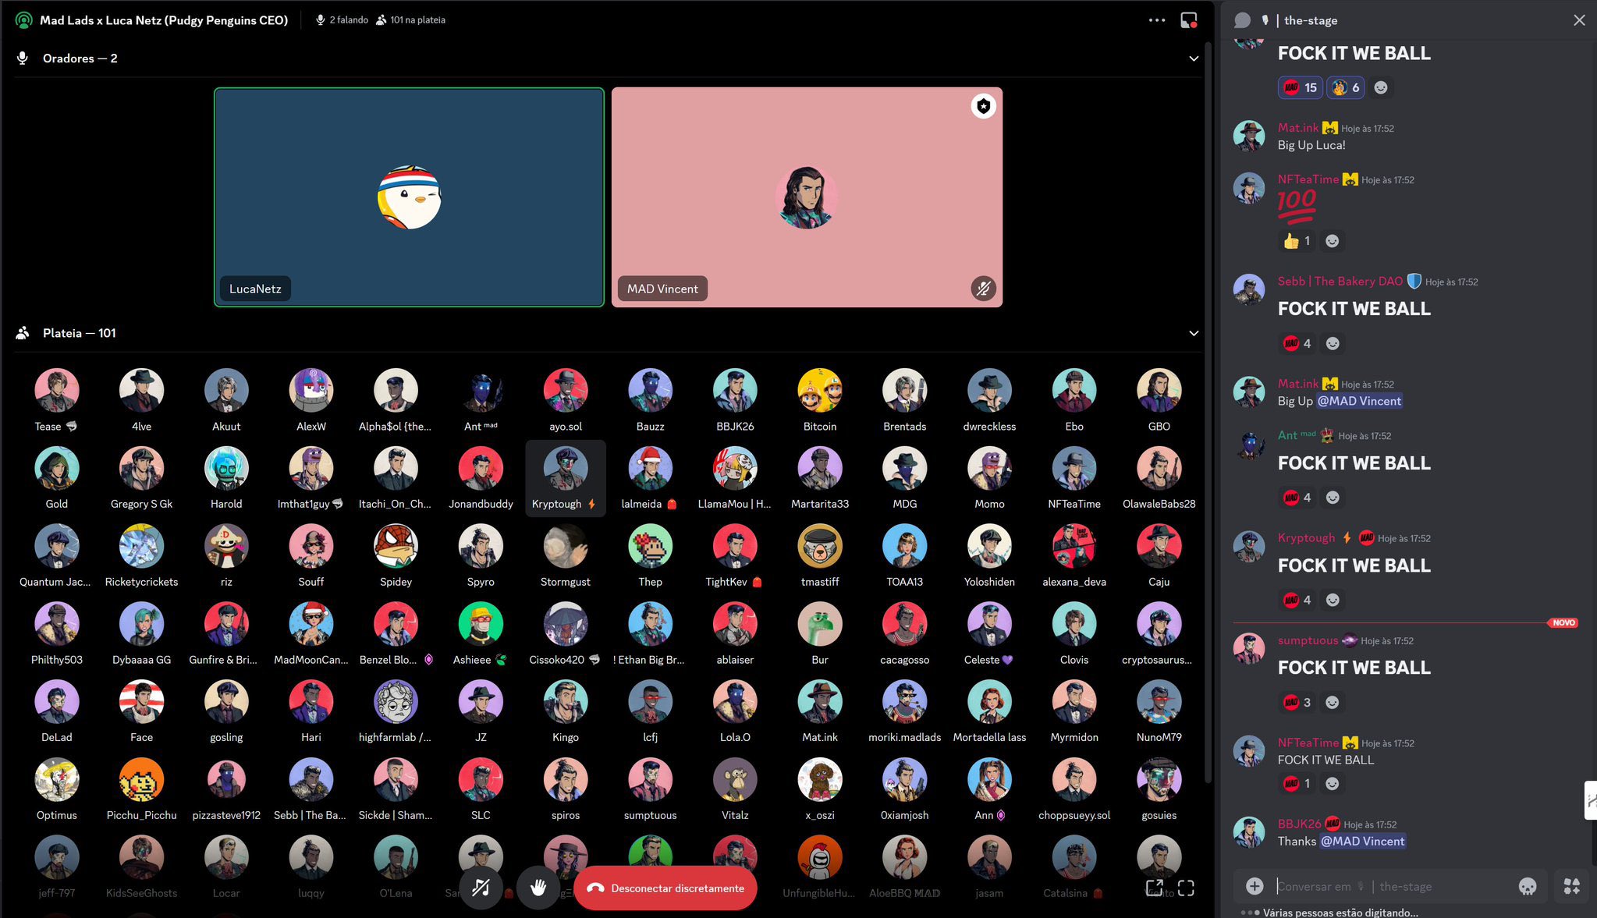
Task: Click Thep's avatar in the audience
Action: pyautogui.click(x=650, y=546)
